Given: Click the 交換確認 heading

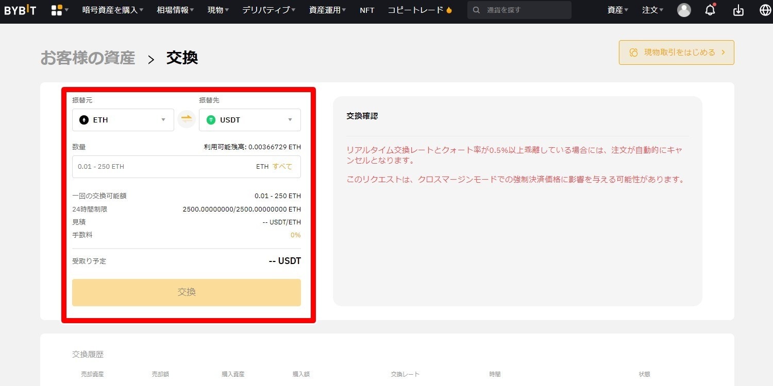Looking at the screenshot, I should (x=362, y=116).
